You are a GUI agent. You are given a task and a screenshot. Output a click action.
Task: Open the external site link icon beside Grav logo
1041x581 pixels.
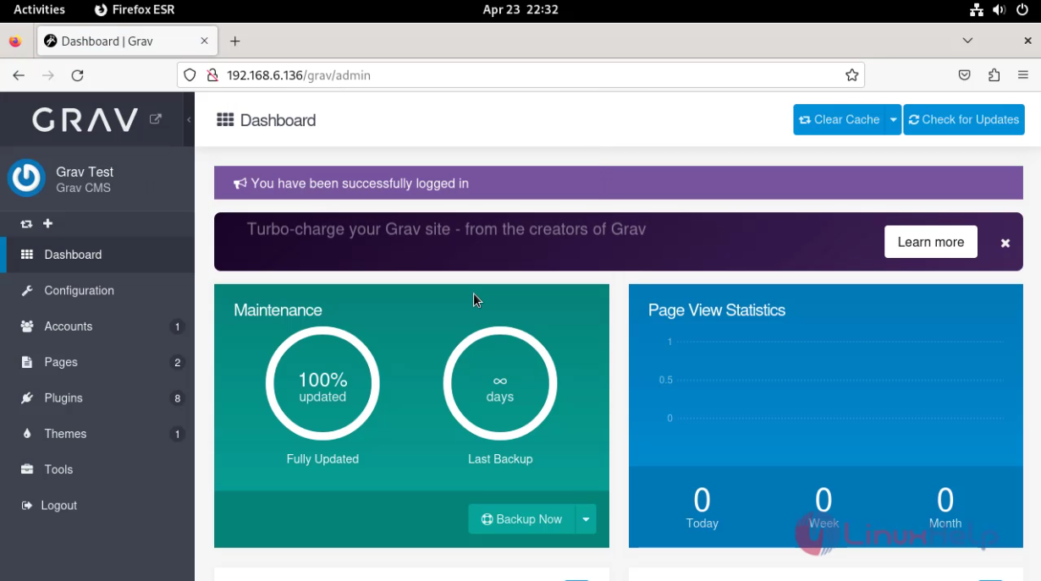tap(156, 119)
